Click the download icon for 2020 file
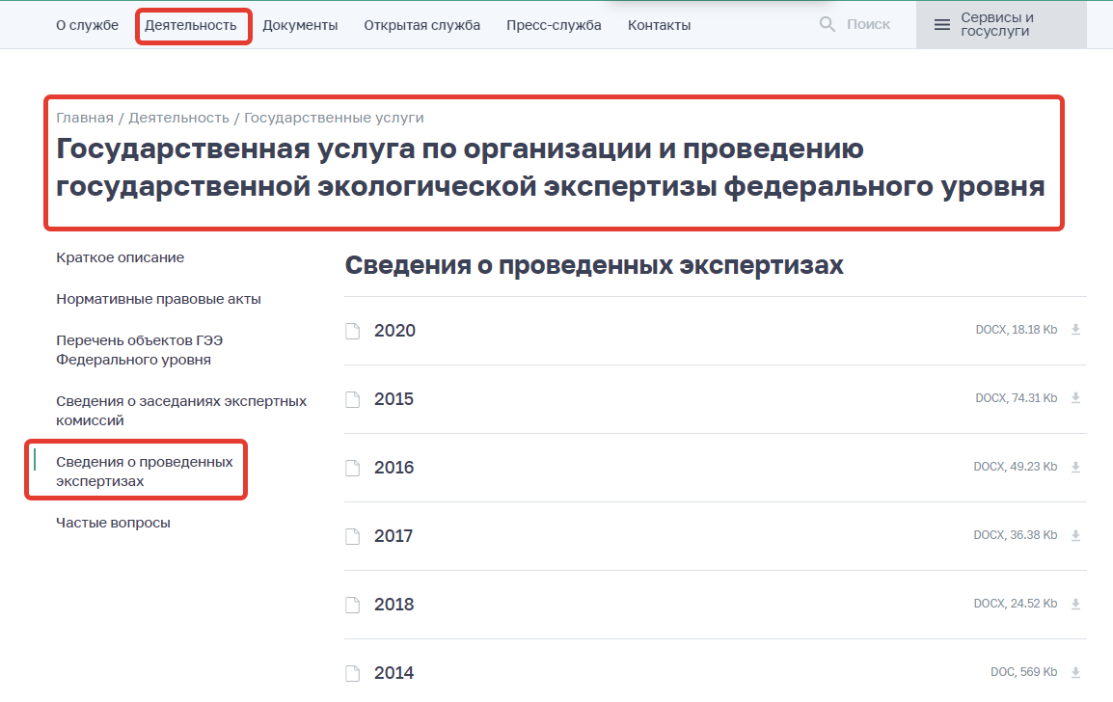1113x702 pixels. point(1075,330)
